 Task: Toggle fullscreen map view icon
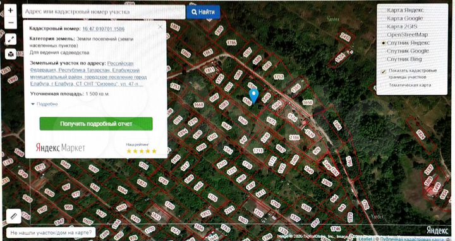pos(11,39)
